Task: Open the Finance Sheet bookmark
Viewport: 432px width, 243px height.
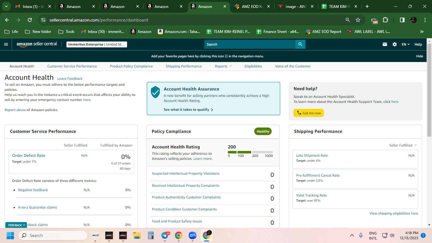Action: 278,32
